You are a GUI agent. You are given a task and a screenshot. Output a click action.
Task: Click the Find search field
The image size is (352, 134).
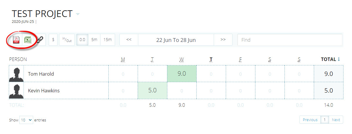[x=289, y=40]
